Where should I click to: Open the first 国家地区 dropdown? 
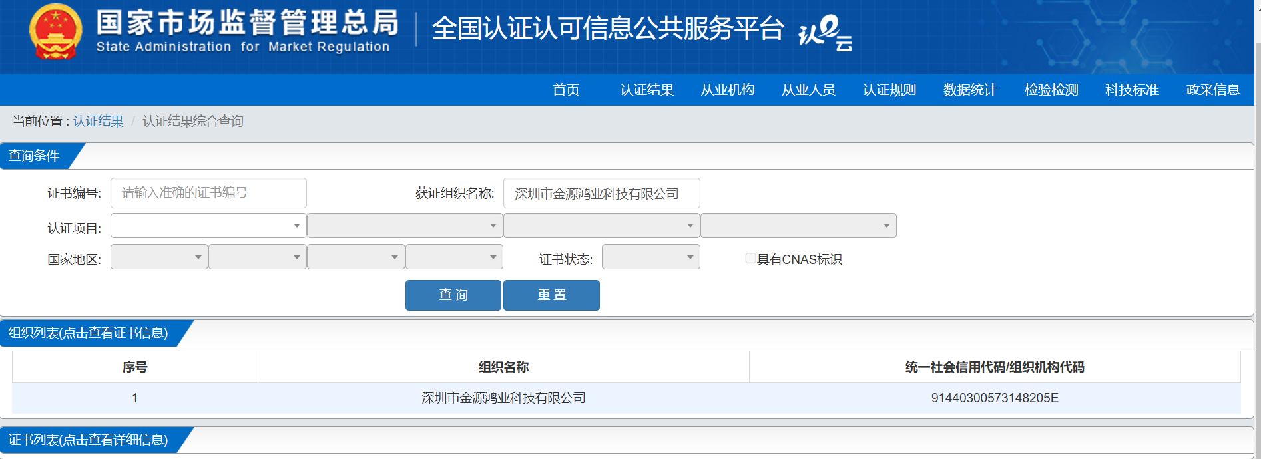pyautogui.click(x=159, y=257)
